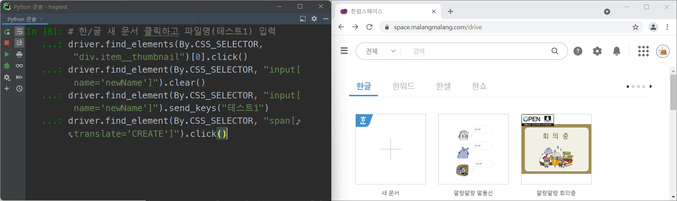Viewport: 677px width, 201px height.
Task: Switch to the 한쇼 tab
Action: click(x=479, y=86)
